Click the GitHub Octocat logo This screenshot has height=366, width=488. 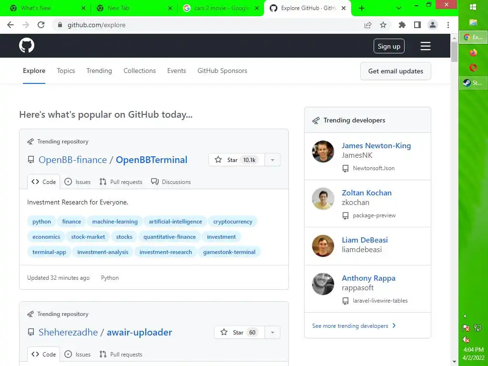(27, 46)
